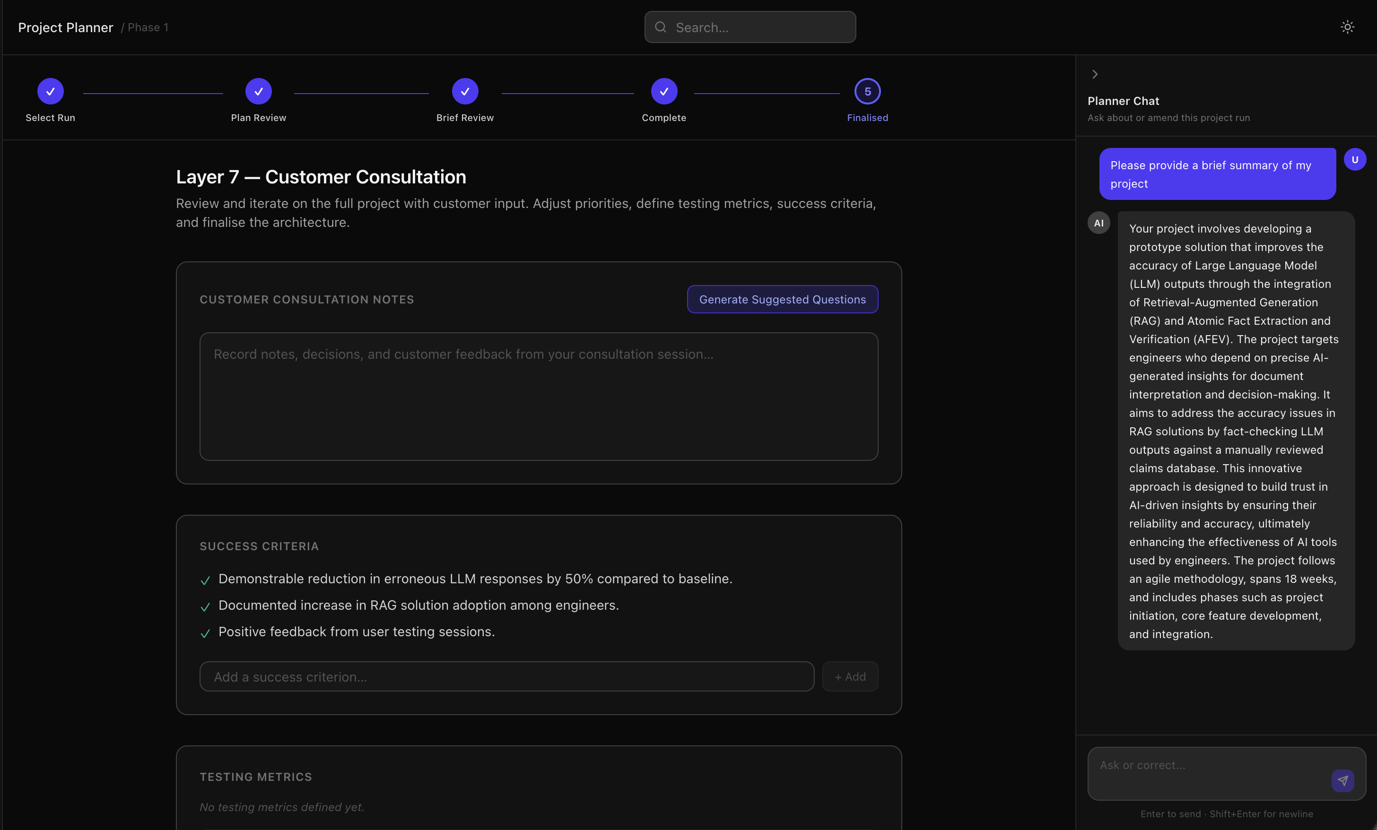This screenshot has height=830, width=1377.
Task: Click the Phase 1 breadcrumb
Action: pos(148,27)
